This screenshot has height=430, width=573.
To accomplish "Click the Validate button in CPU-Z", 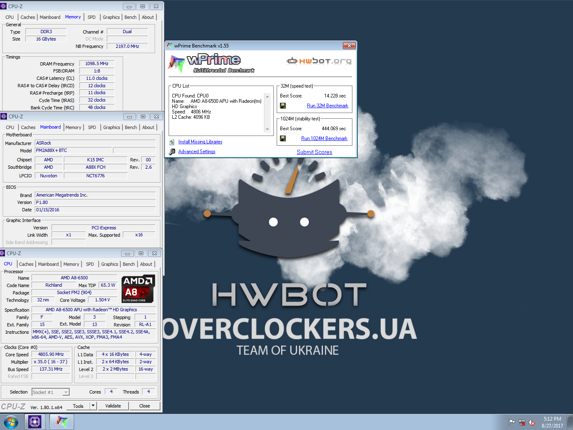I will tap(113, 406).
